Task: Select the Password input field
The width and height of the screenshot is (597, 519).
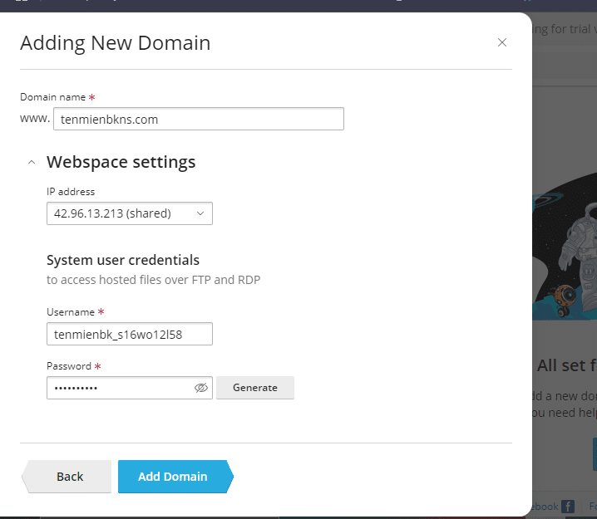Action: click(x=121, y=388)
